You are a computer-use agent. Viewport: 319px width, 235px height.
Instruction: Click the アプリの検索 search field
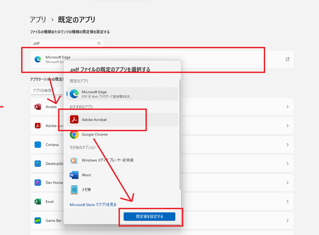point(47,90)
